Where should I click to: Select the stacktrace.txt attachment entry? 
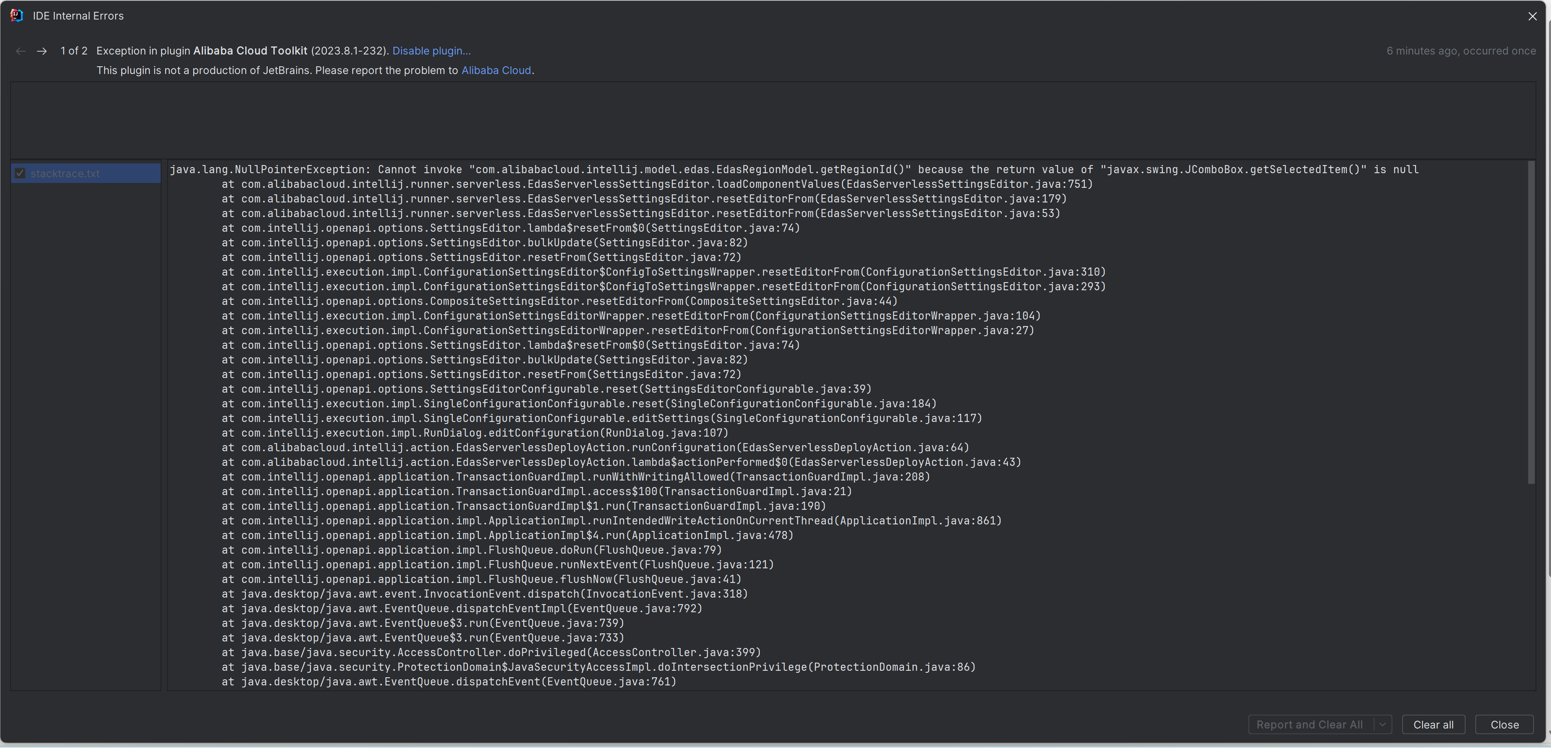[x=65, y=173]
